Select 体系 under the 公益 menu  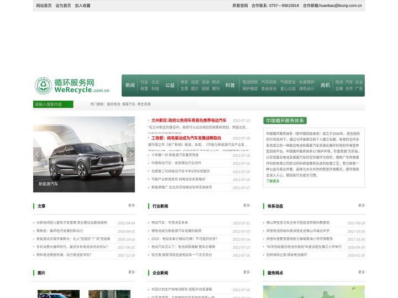(184, 82)
